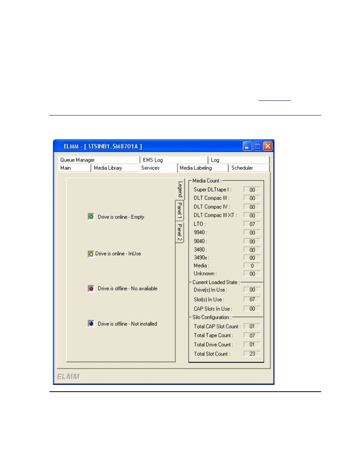Click the Total Tape Count field
This screenshot has width=360, height=466.
coord(252,335)
